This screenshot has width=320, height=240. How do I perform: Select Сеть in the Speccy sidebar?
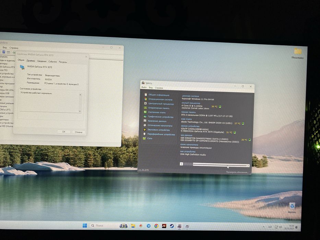[x=150, y=139]
